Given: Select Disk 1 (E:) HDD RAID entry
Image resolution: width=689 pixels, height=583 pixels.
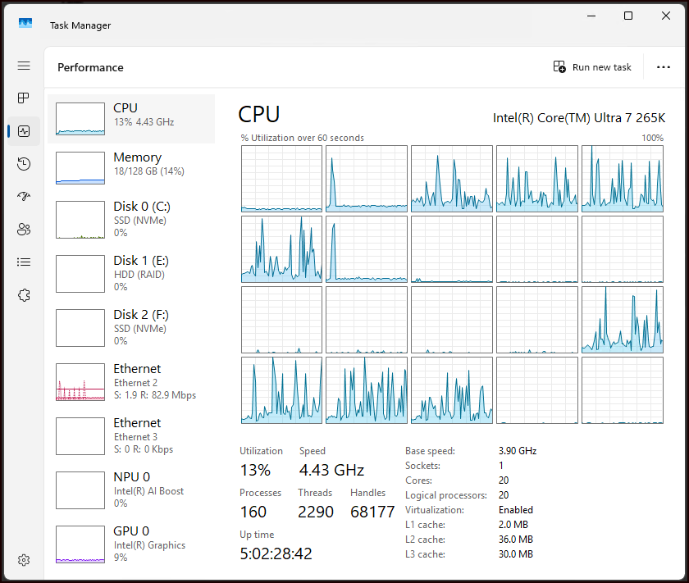Looking at the screenshot, I should click(x=131, y=273).
